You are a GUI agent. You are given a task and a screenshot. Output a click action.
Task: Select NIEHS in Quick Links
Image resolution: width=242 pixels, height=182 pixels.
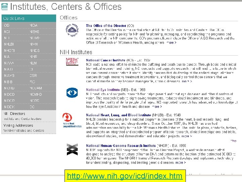pos(34,32)
